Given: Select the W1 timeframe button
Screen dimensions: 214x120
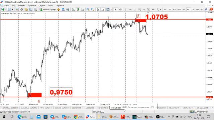Looking at the screenshot, I should 197,9.
